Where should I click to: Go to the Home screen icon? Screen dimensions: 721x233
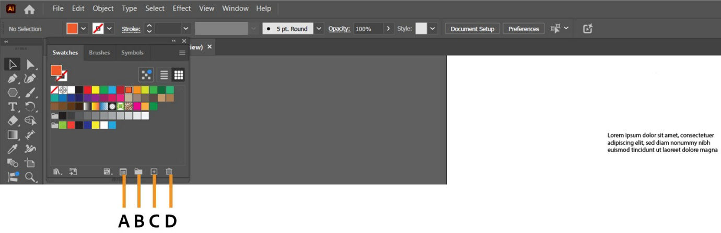[30, 9]
